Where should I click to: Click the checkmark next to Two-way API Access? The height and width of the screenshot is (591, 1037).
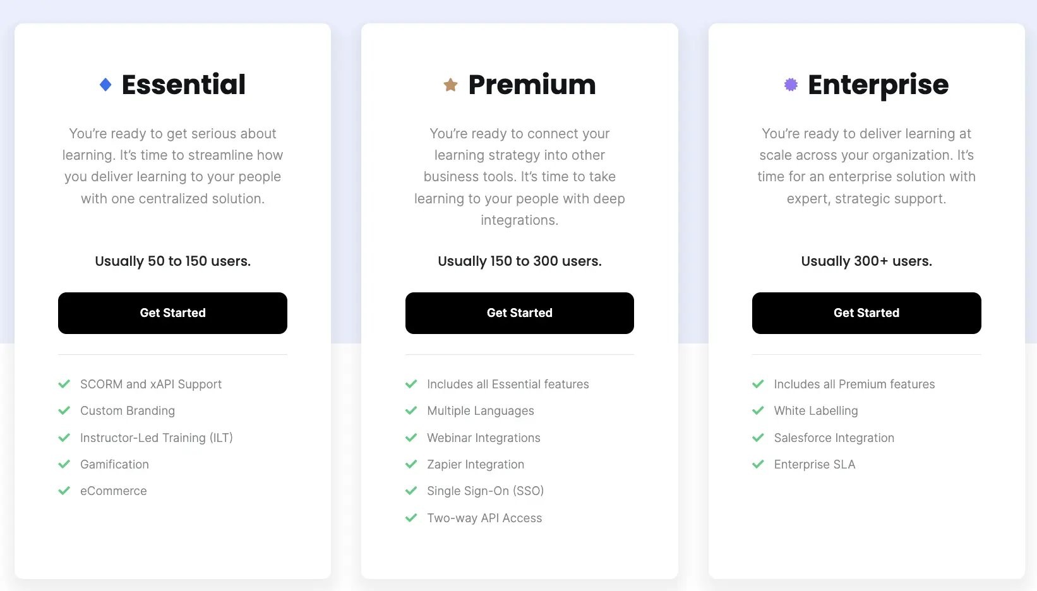point(412,518)
